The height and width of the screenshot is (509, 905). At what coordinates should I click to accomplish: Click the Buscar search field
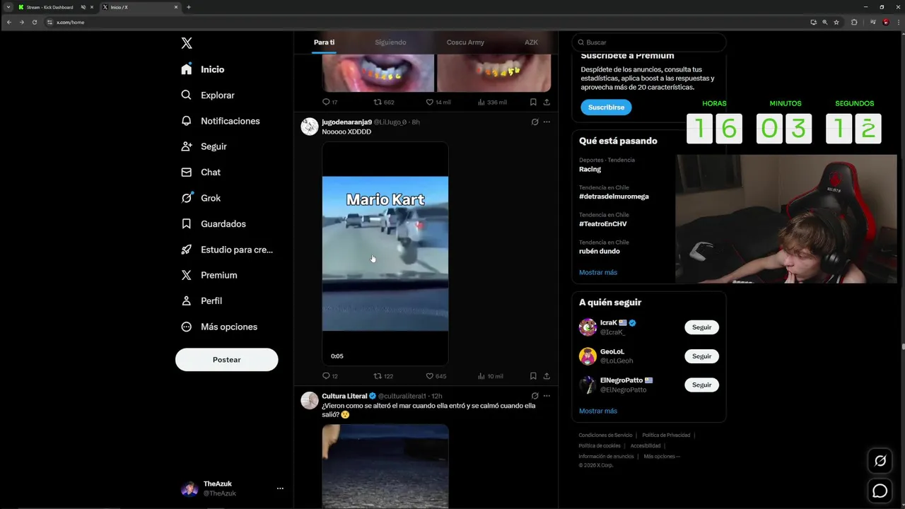(649, 42)
